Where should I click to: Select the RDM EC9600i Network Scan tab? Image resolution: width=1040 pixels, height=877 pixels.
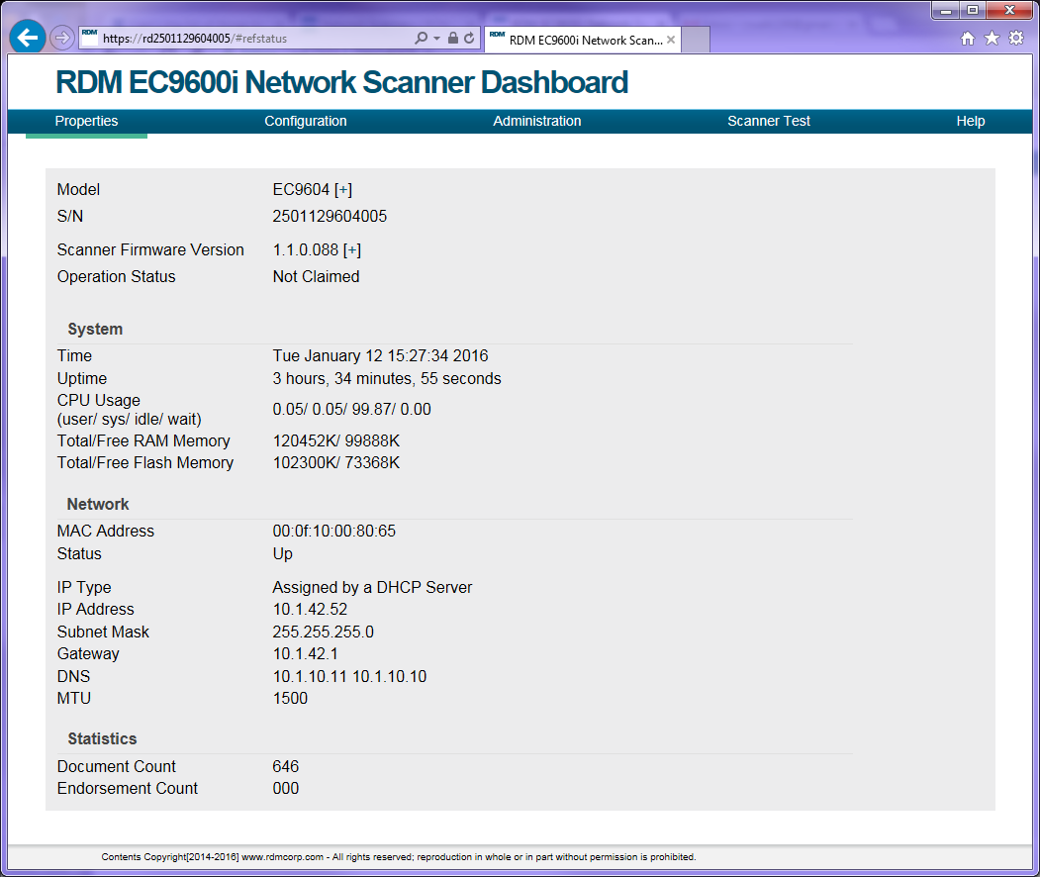coord(583,40)
